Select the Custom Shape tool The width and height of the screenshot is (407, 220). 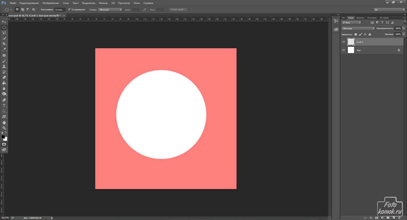[4, 117]
